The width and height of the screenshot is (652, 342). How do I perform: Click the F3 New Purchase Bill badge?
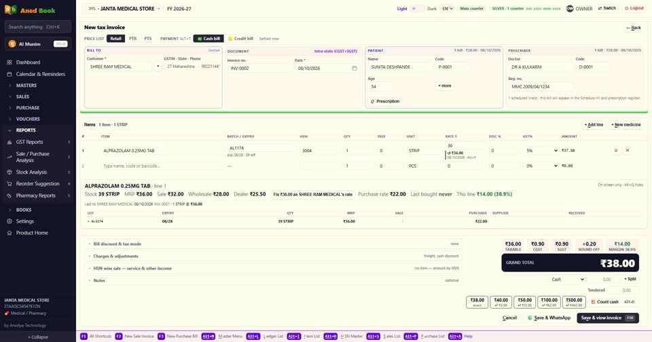coord(162,336)
